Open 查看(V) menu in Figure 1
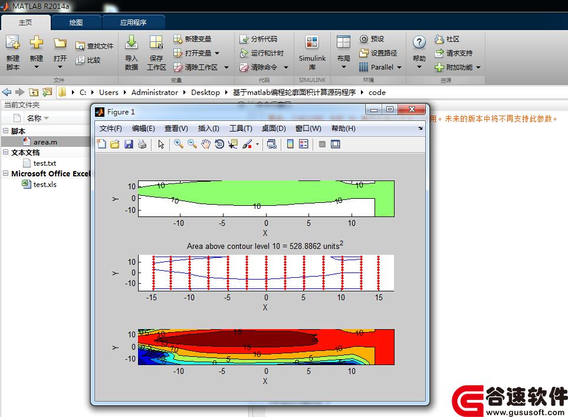The height and width of the screenshot is (417, 568). tap(176, 128)
